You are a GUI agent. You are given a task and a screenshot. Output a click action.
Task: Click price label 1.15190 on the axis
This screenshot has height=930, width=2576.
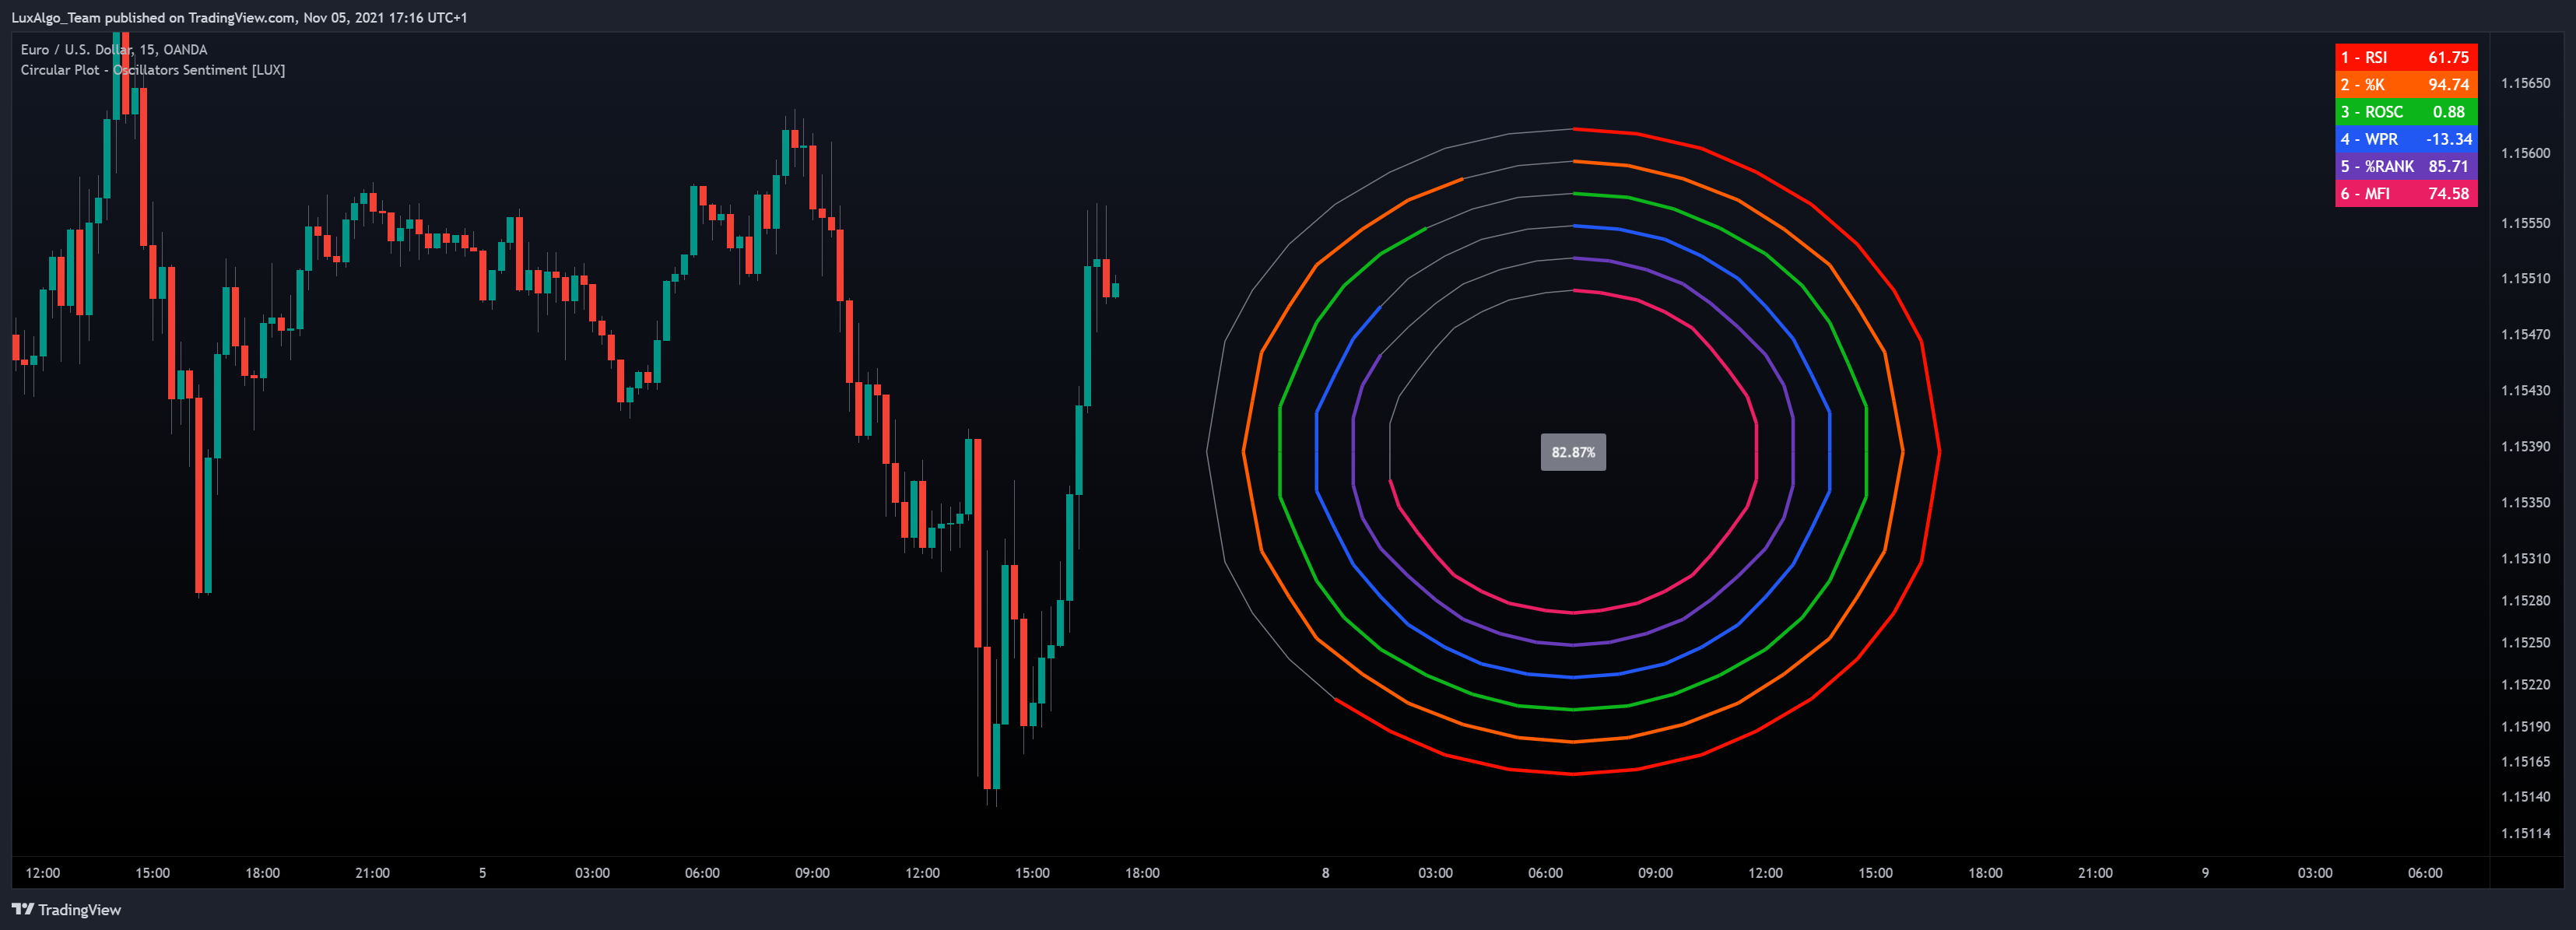pyautogui.click(x=2525, y=726)
